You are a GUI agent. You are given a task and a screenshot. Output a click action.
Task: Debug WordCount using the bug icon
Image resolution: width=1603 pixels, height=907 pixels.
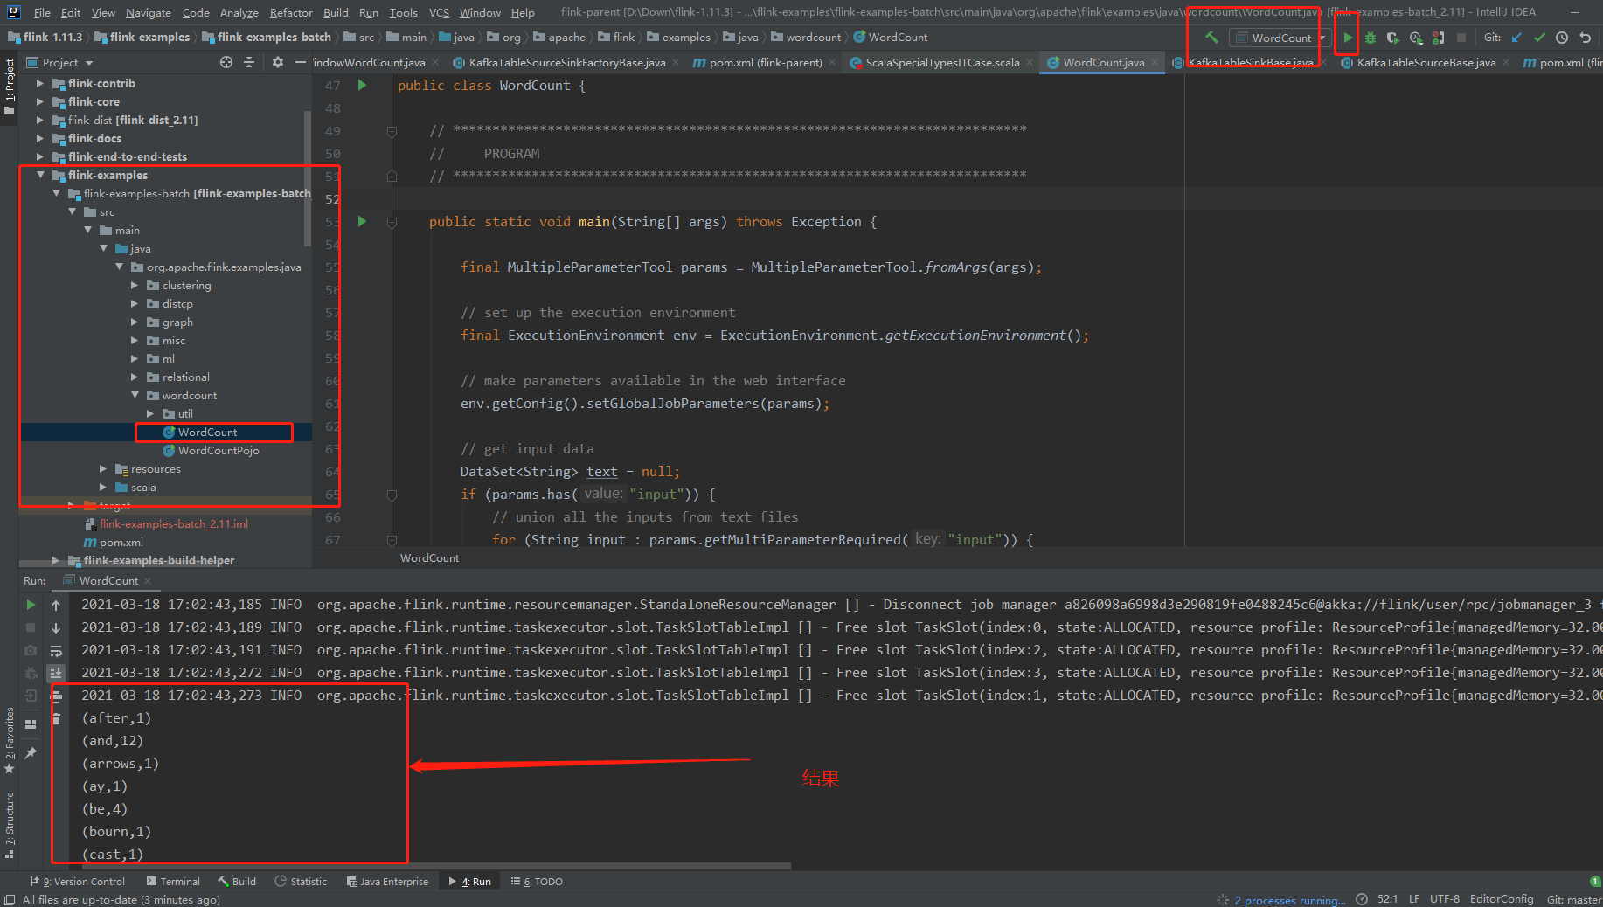click(1370, 38)
